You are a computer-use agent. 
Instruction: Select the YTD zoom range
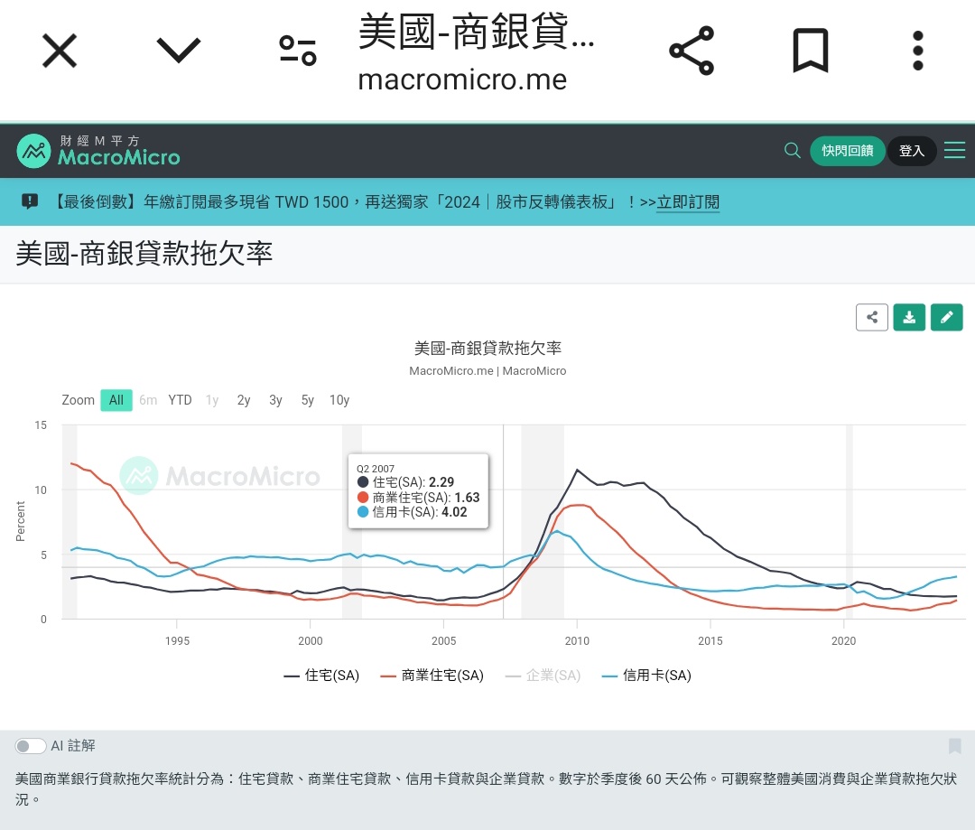pos(180,400)
